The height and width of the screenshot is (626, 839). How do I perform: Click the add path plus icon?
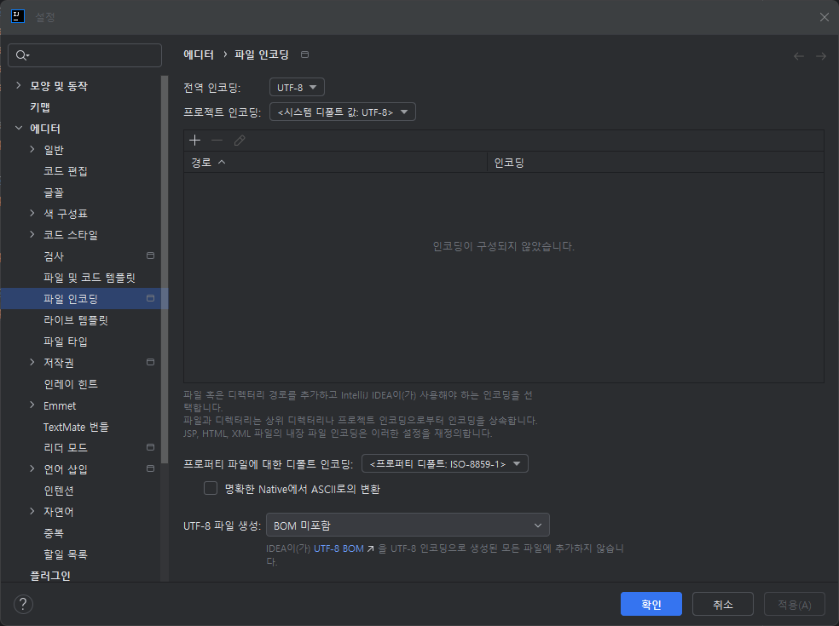194,140
